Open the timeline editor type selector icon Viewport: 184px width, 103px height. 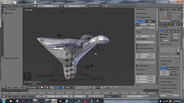[x=4, y=96]
